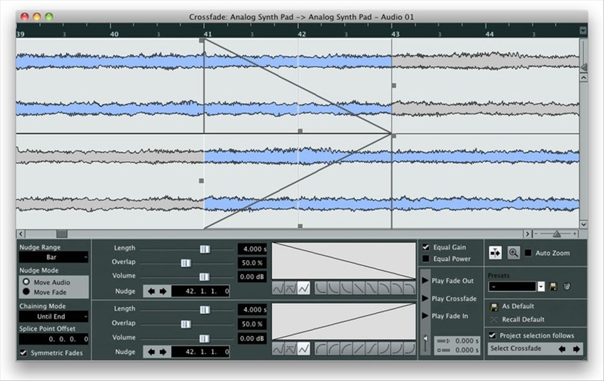Viewport: 604px width, 381px height.
Task: Click the fade-in Volume value 0.00 dB
Action: click(x=252, y=338)
